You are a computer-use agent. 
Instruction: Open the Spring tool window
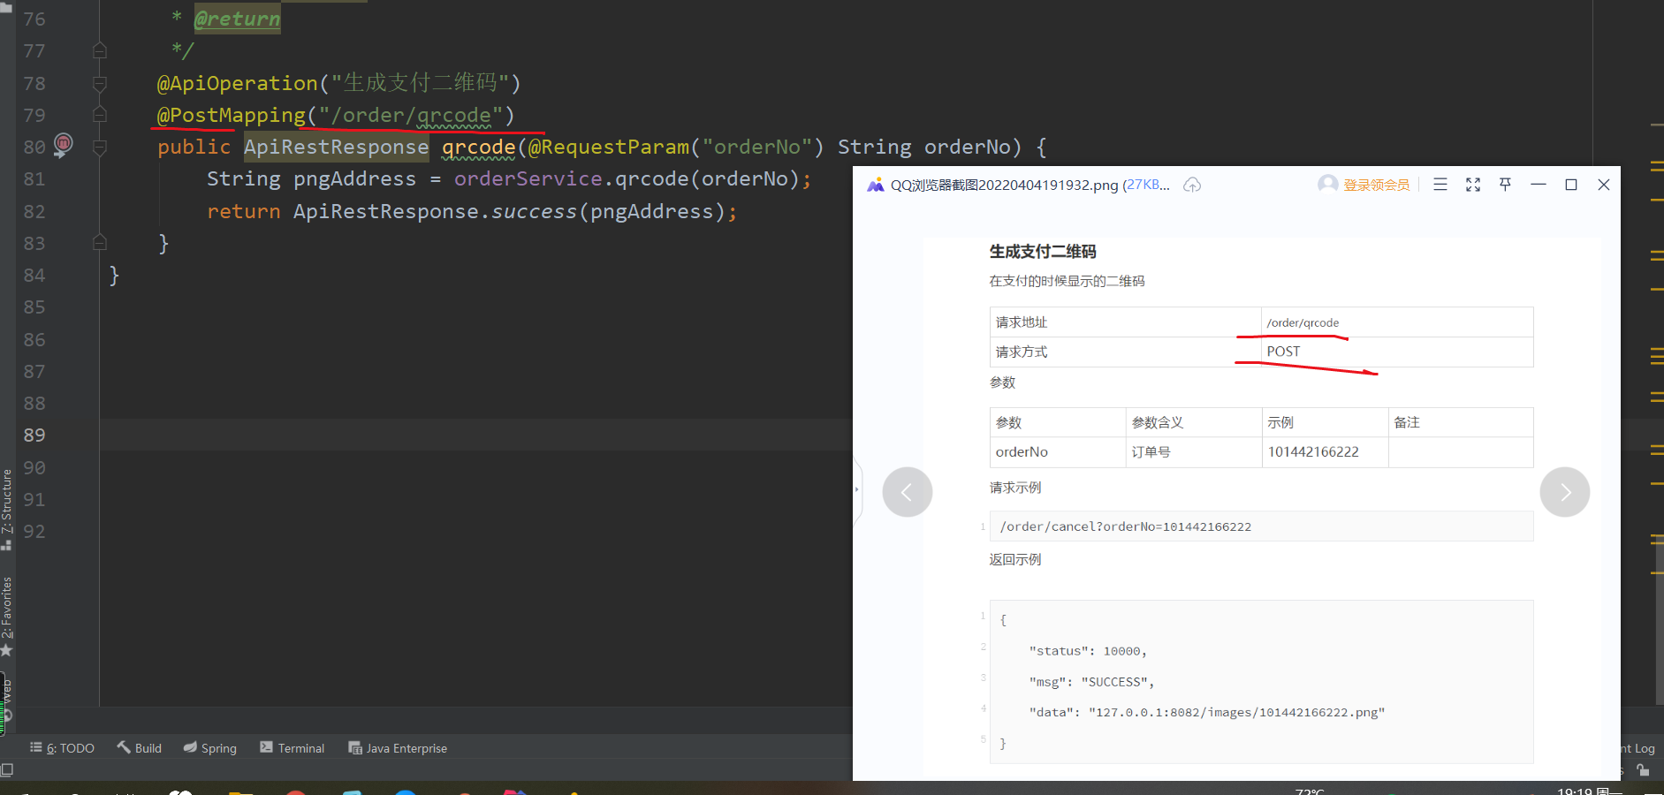click(x=209, y=747)
